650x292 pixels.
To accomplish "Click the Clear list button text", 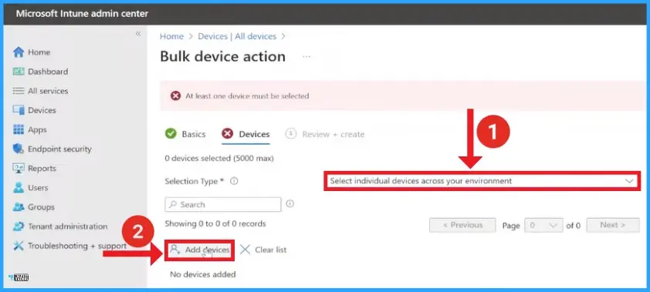I will click(x=271, y=250).
